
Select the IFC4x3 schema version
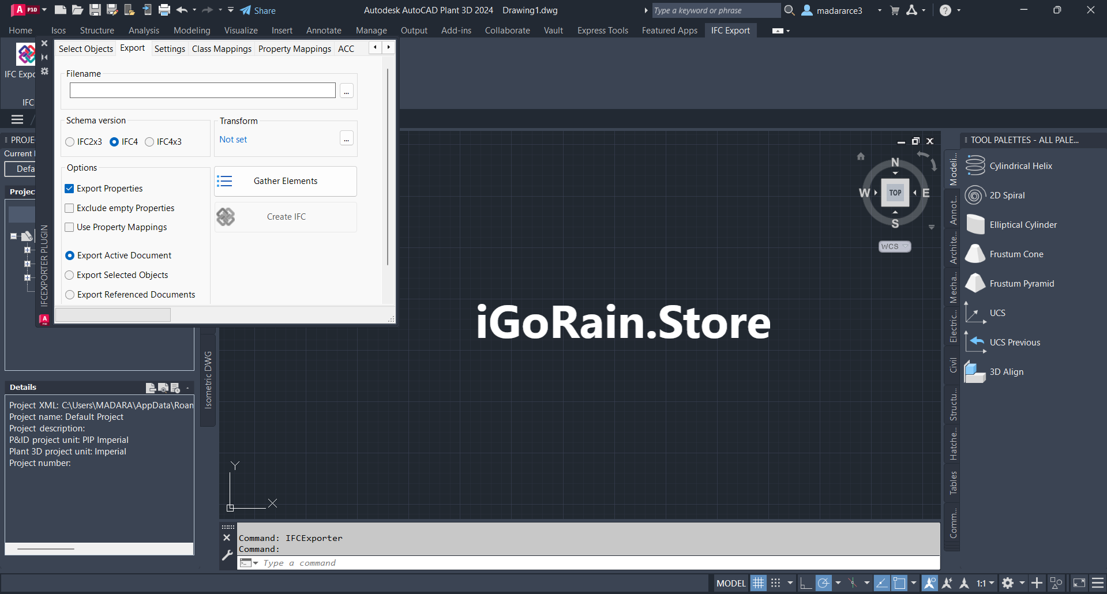[149, 142]
